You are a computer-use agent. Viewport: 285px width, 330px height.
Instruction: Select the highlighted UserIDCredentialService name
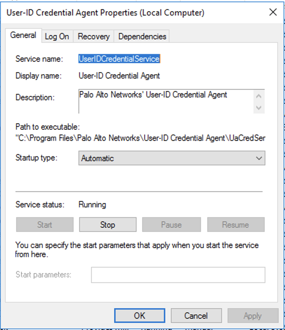(x=119, y=59)
